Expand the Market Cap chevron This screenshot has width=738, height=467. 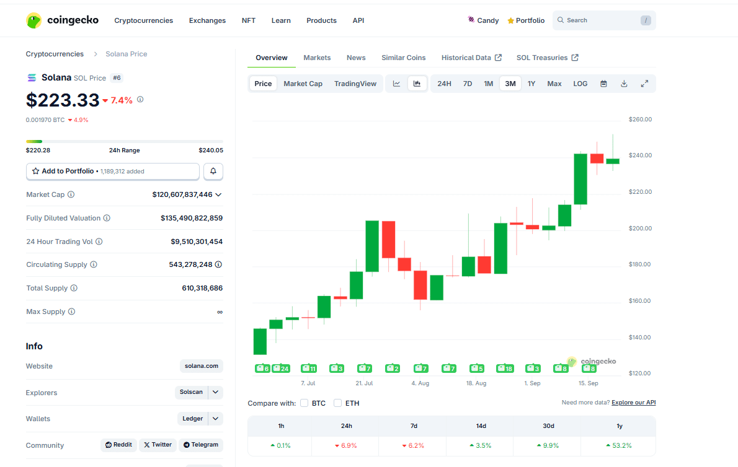pos(218,194)
